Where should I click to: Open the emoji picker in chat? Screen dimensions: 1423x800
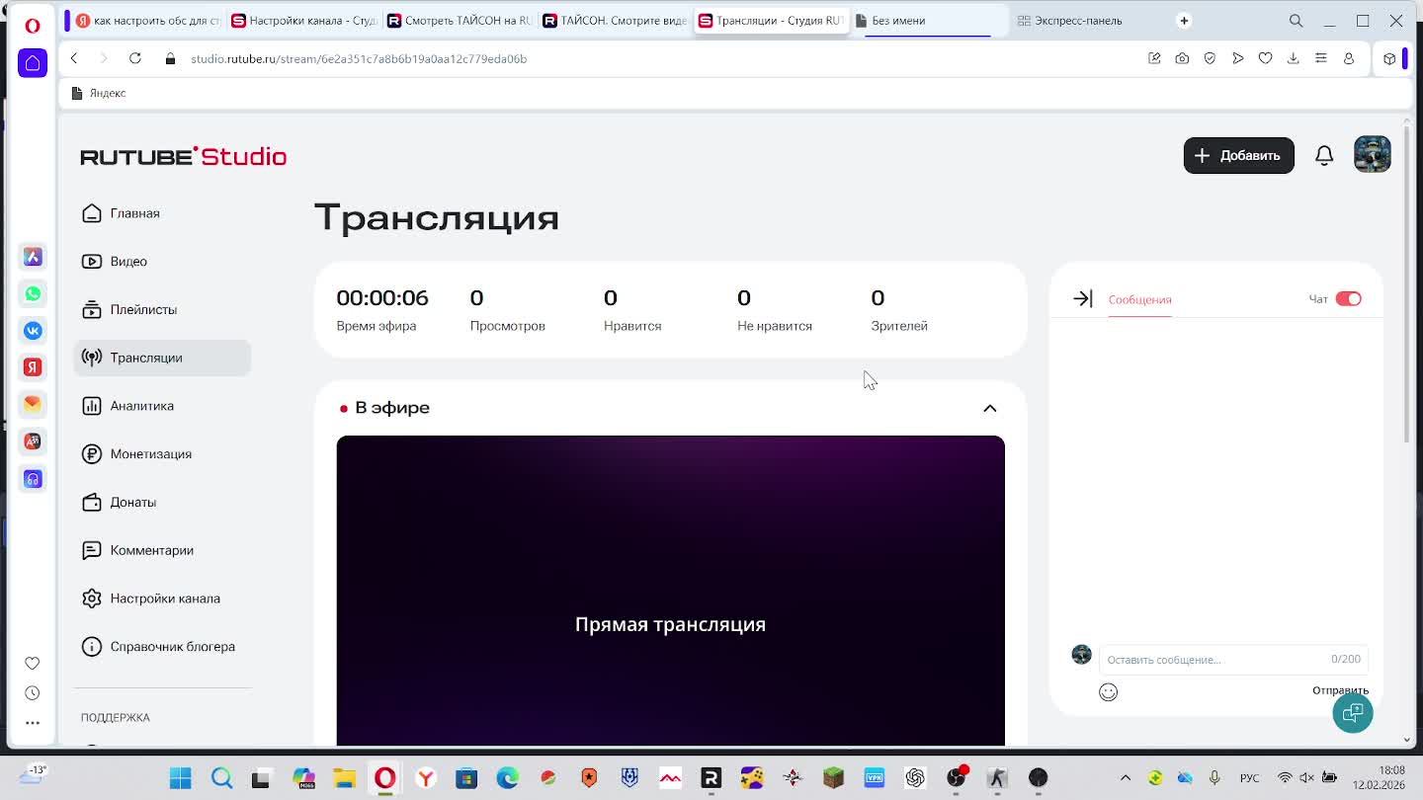tap(1108, 692)
